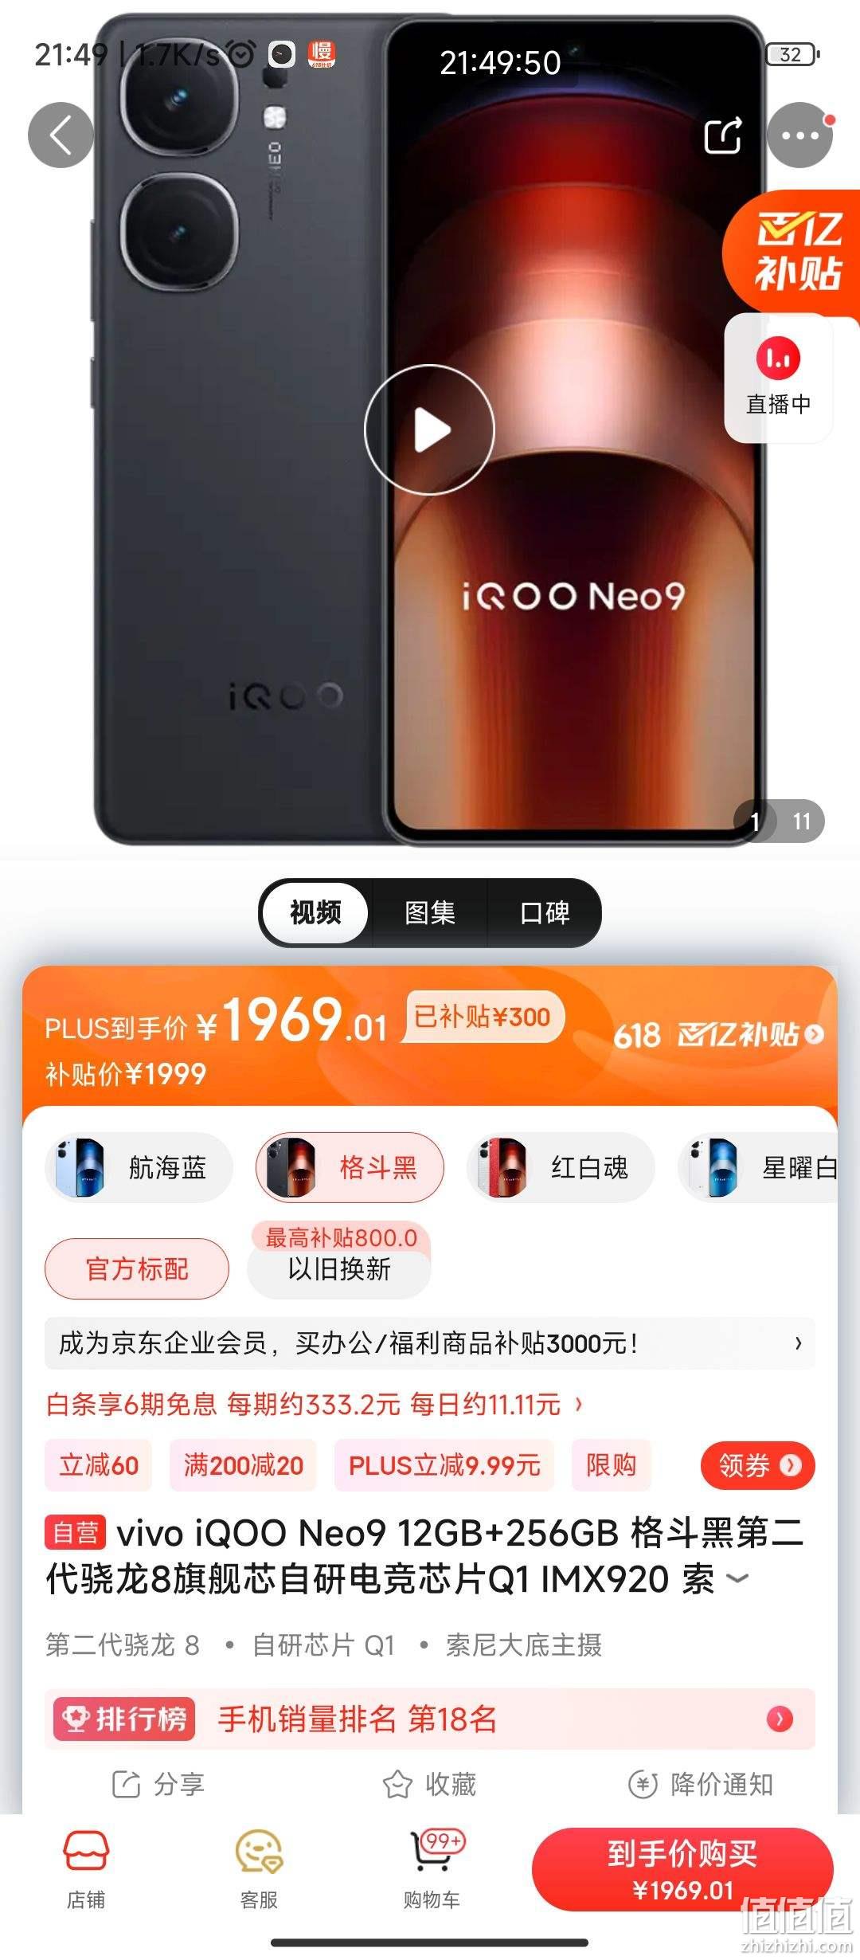Tap 收藏 star to favorite item
The width and height of the screenshot is (860, 1960).
point(430,1785)
